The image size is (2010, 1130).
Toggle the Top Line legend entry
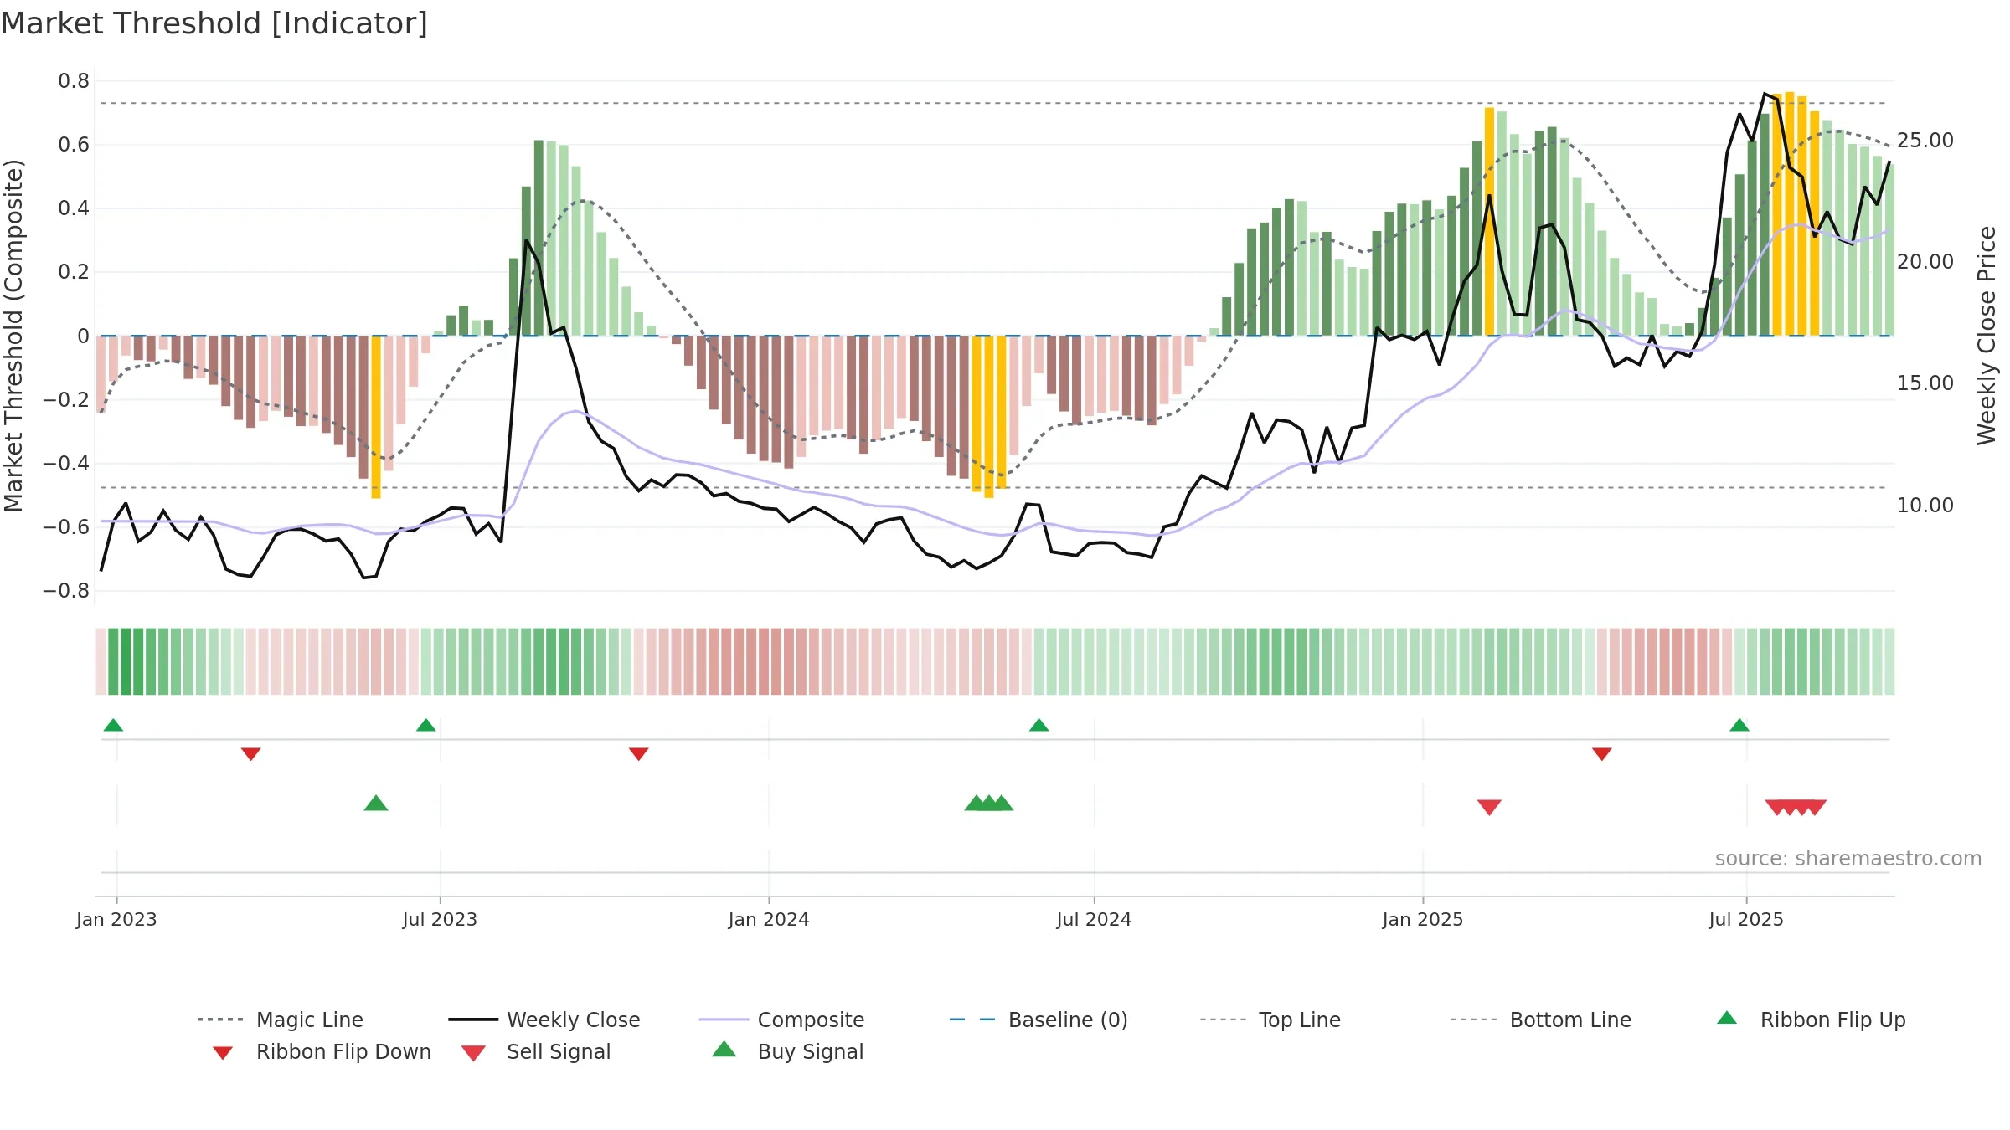[1270, 1020]
